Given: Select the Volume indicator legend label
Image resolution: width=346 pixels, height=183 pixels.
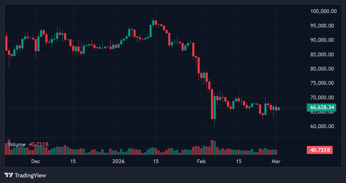Looking at the screenshot, I should pos(17,144).
